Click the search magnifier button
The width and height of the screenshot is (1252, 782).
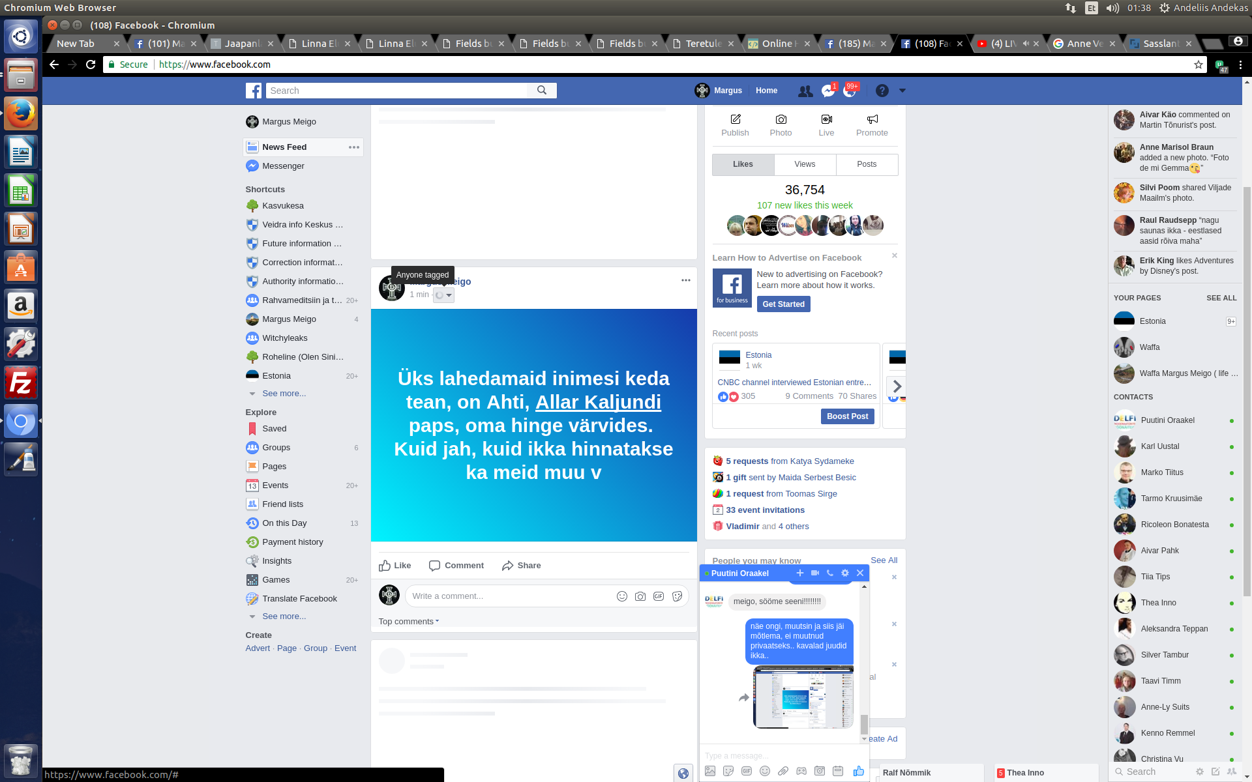[x=542, y=91]
